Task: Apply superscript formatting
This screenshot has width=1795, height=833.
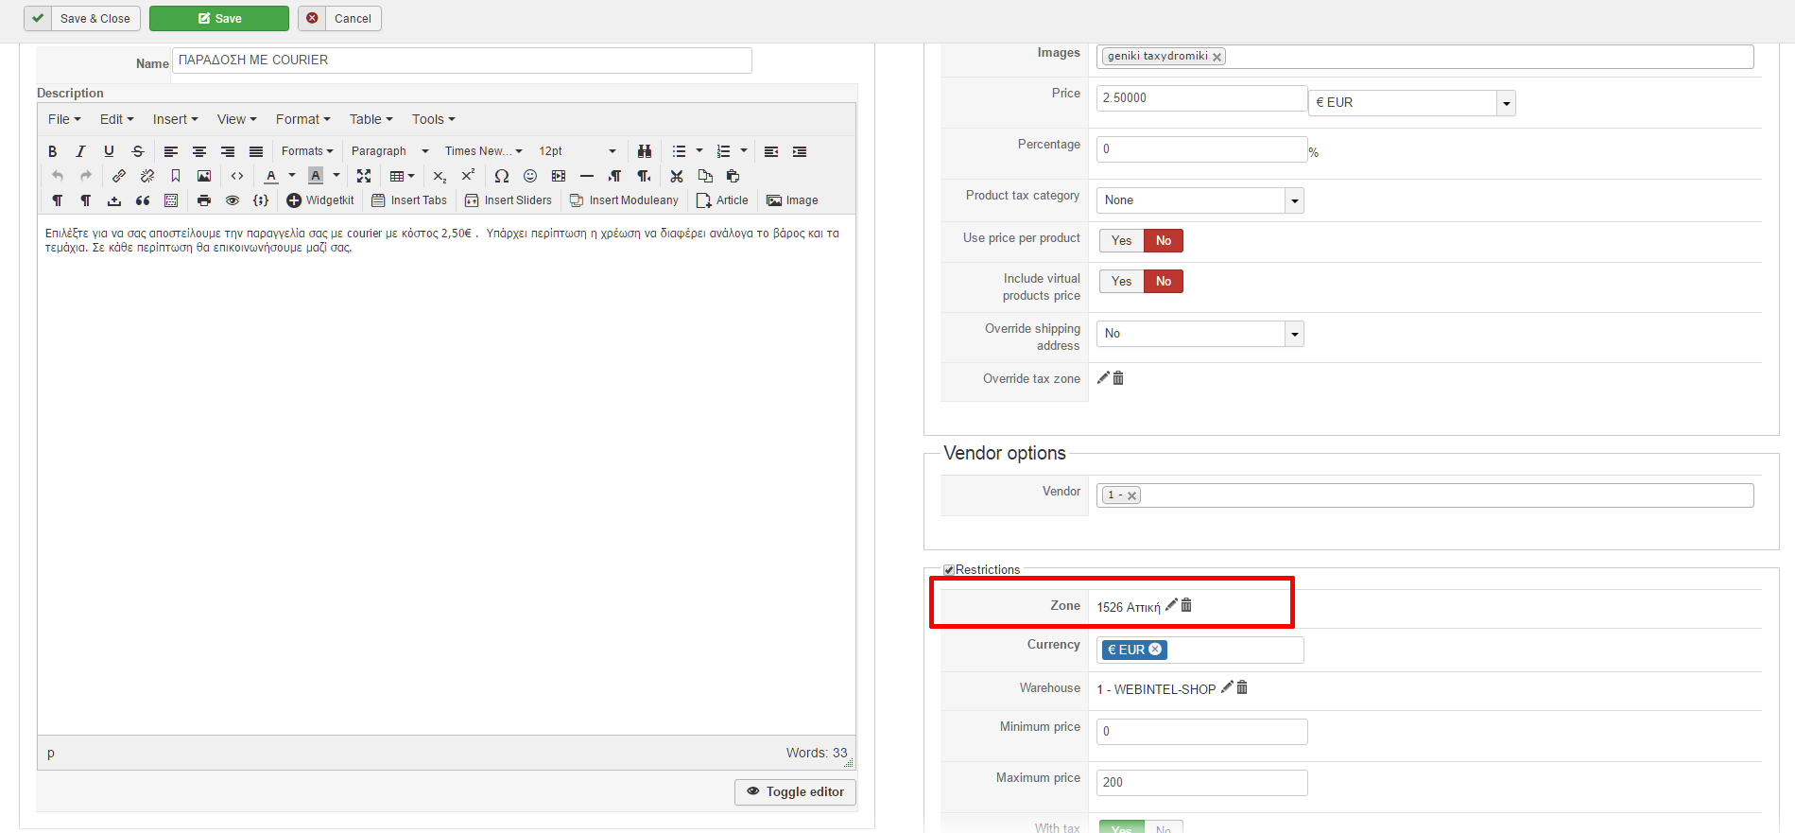Action: point(468,176)
